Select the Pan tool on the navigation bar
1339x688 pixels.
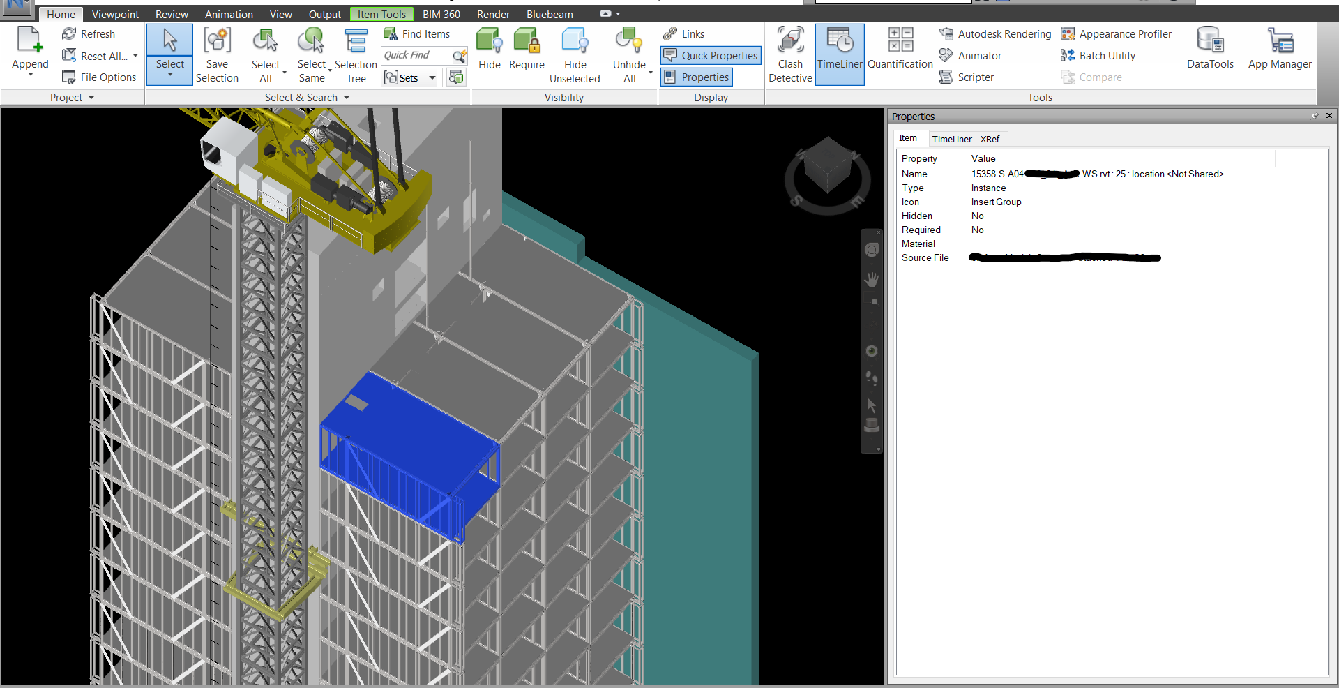872,278
